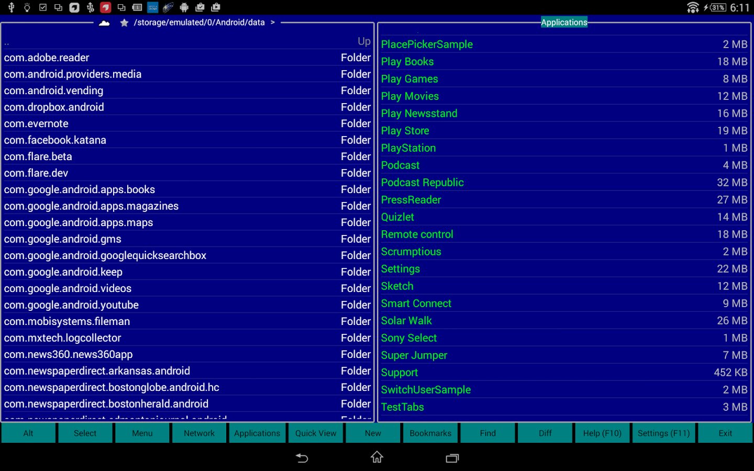
Task: Go Up via the '..' row
Action: click(x=187, y=41)
